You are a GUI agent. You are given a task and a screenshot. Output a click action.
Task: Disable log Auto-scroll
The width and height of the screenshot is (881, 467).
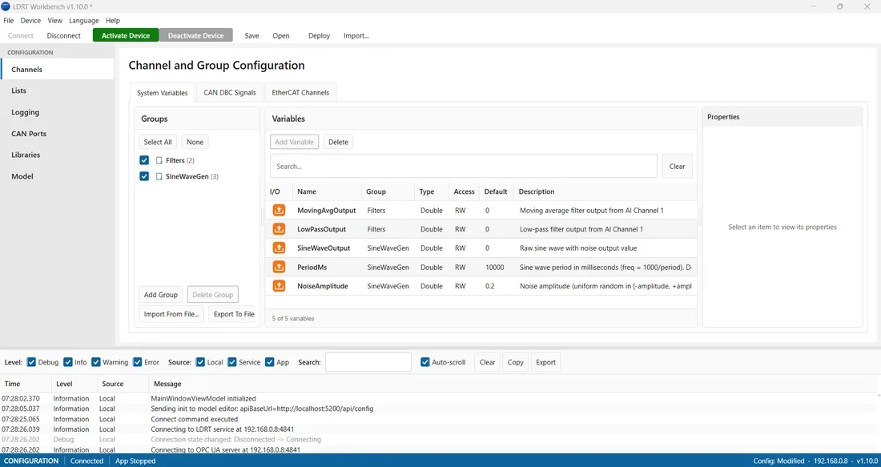425,362
